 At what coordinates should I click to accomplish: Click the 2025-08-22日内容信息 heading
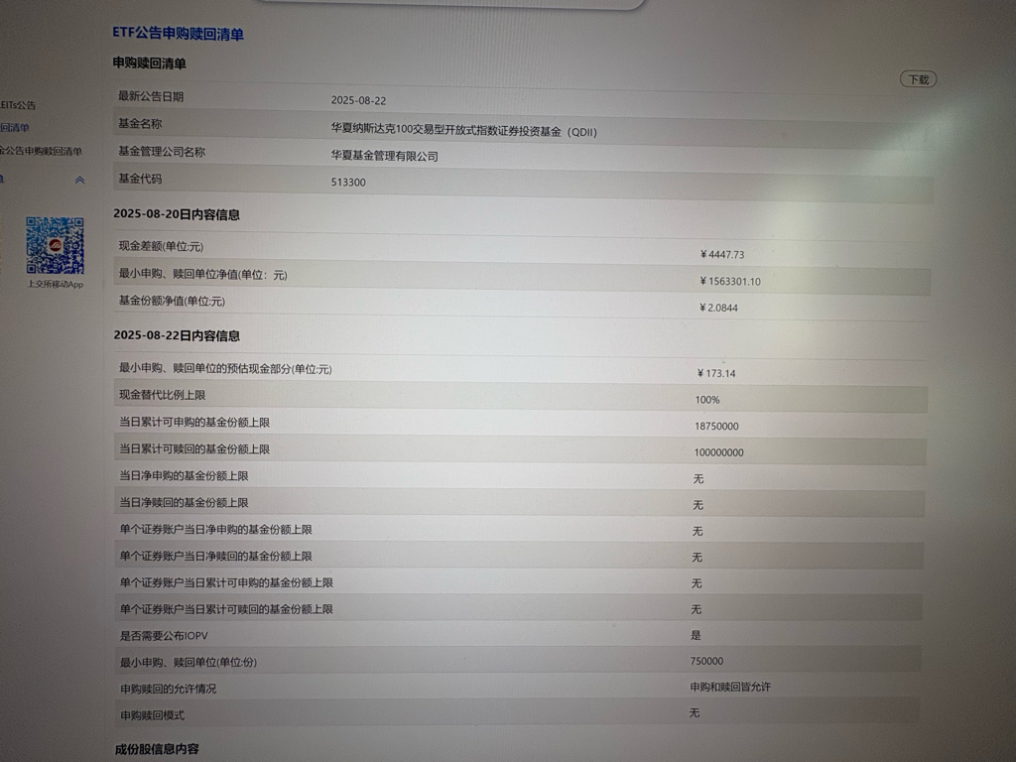[177, 335]
